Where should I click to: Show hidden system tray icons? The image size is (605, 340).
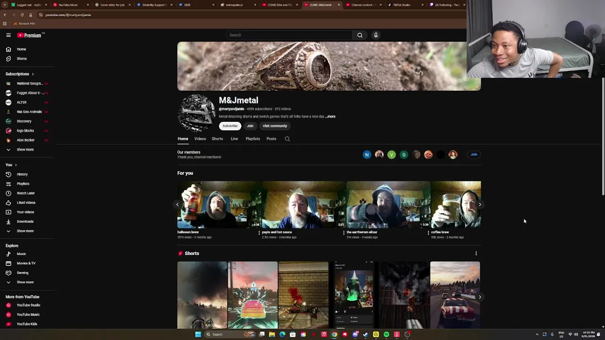(x=537, y=334)
